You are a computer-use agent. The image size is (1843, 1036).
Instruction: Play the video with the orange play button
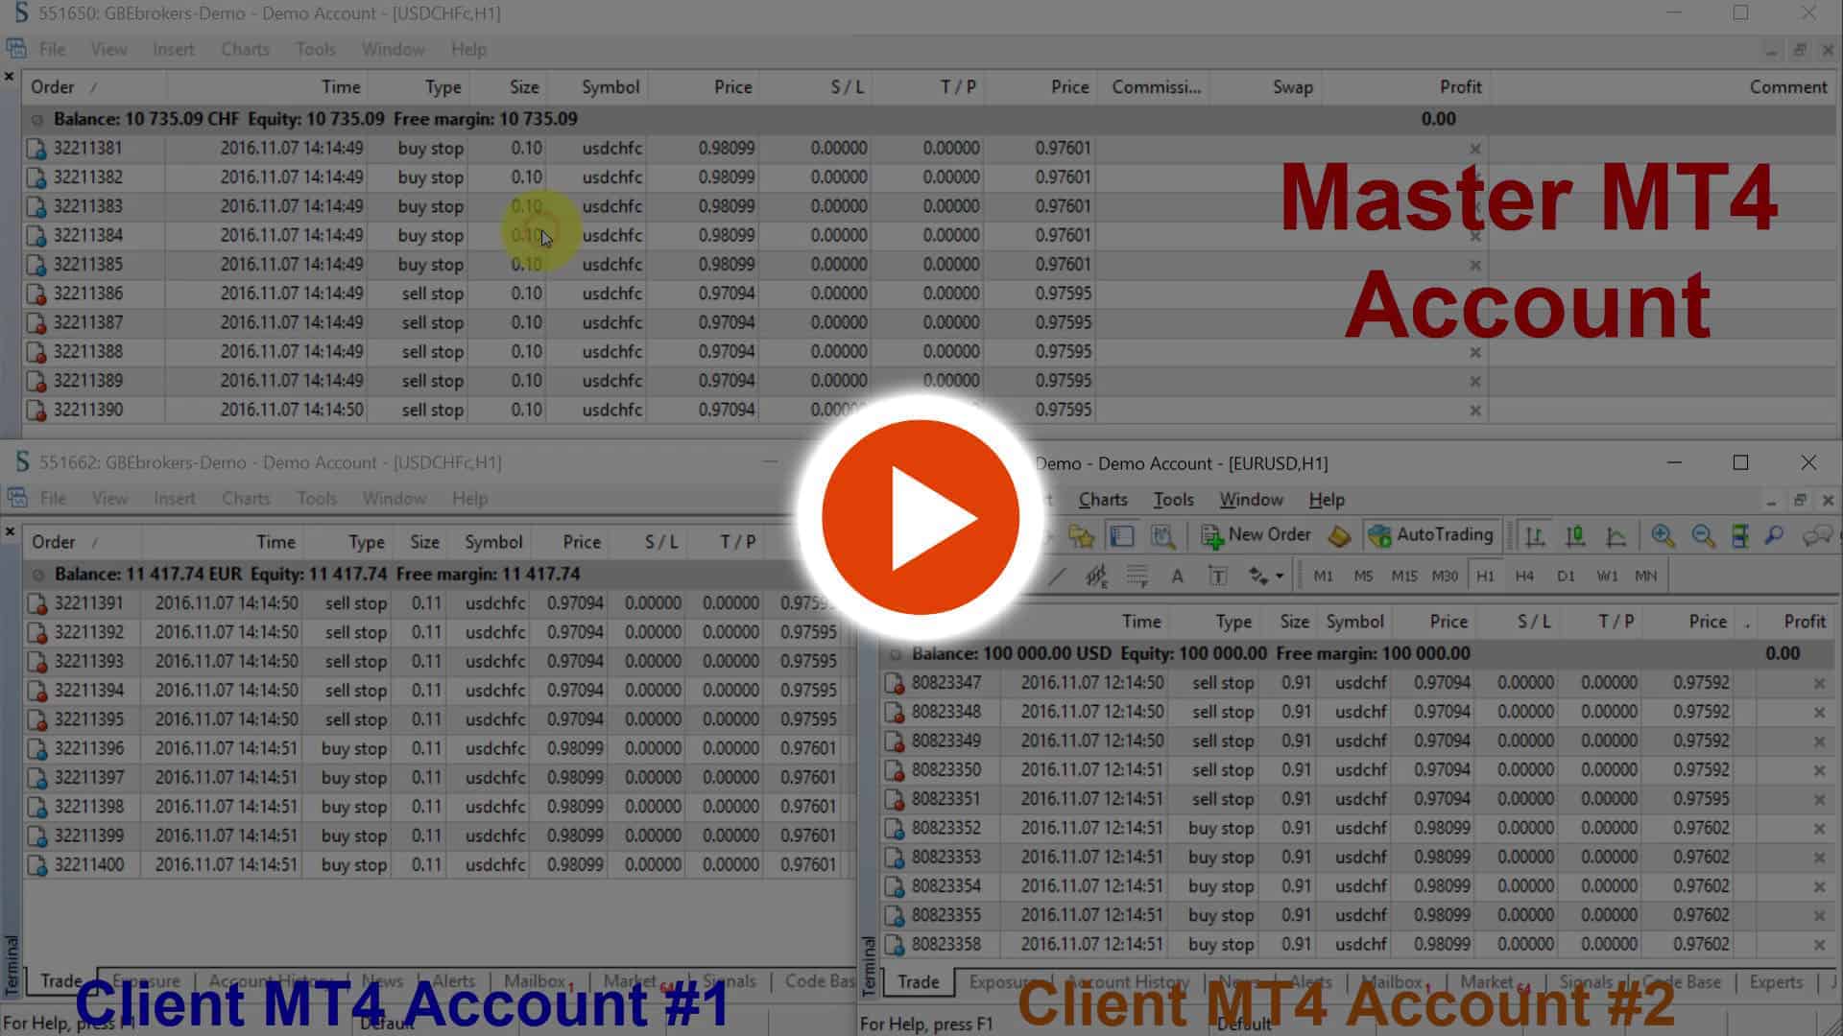921,517
